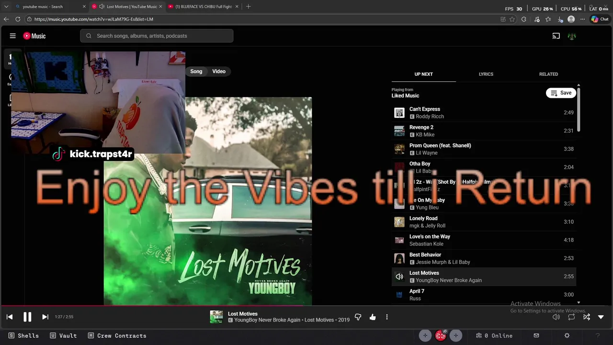
Task: Open the cast to device icon
Action: coord(556,36)
